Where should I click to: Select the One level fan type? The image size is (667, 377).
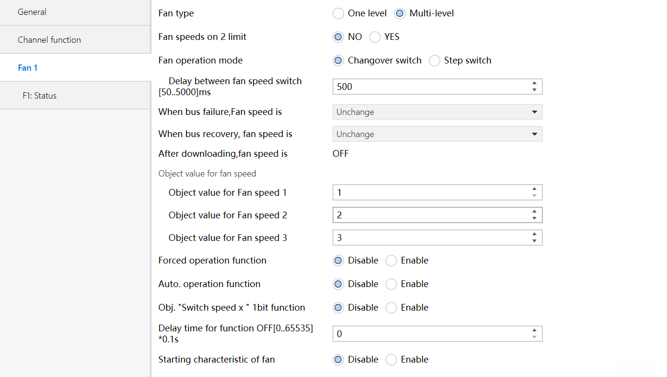point(338,13)
